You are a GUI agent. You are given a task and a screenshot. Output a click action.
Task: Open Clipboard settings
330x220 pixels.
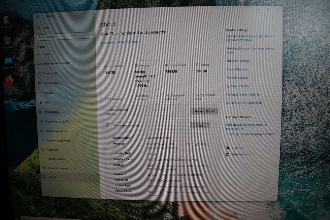[x=52, y=150]
